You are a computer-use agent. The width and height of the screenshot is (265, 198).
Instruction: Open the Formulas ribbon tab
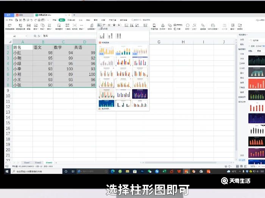(x=81, y=20)
